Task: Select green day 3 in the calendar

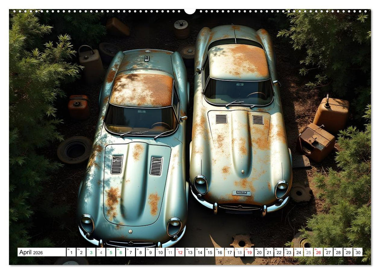Action: [x=91, y=252]
